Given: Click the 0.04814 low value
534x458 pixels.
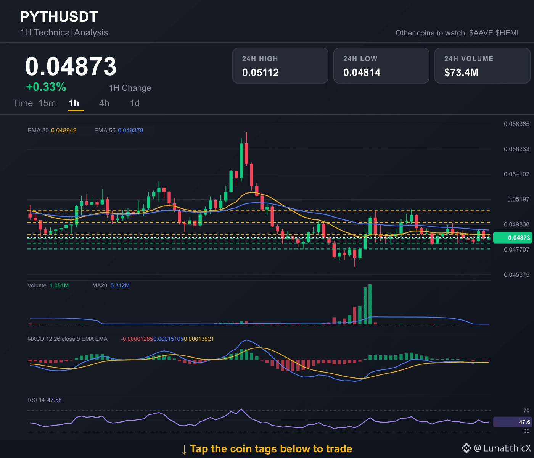Looking at the screenshot, I should (362, 73).
